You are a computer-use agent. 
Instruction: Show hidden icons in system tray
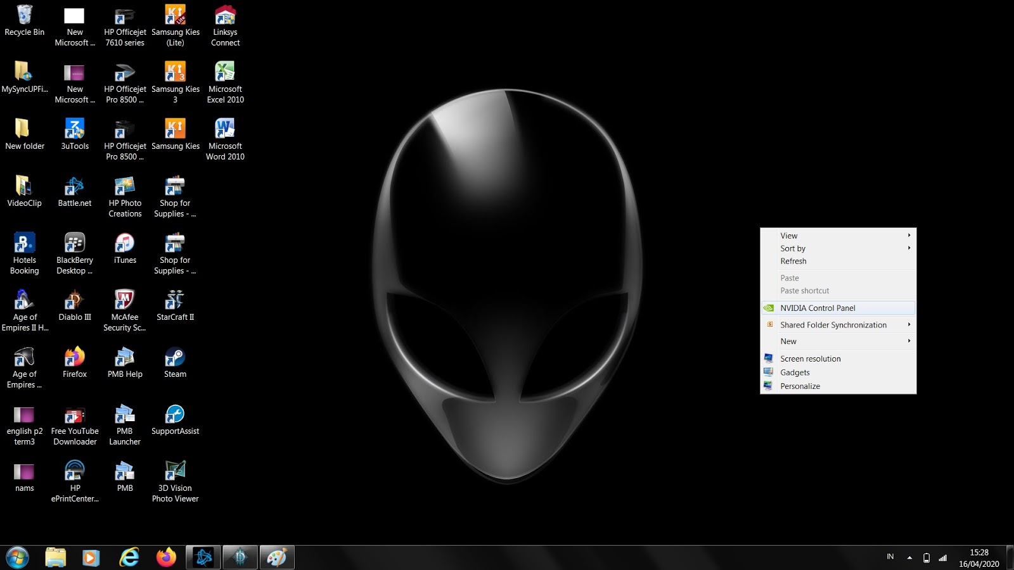point(909,557)
